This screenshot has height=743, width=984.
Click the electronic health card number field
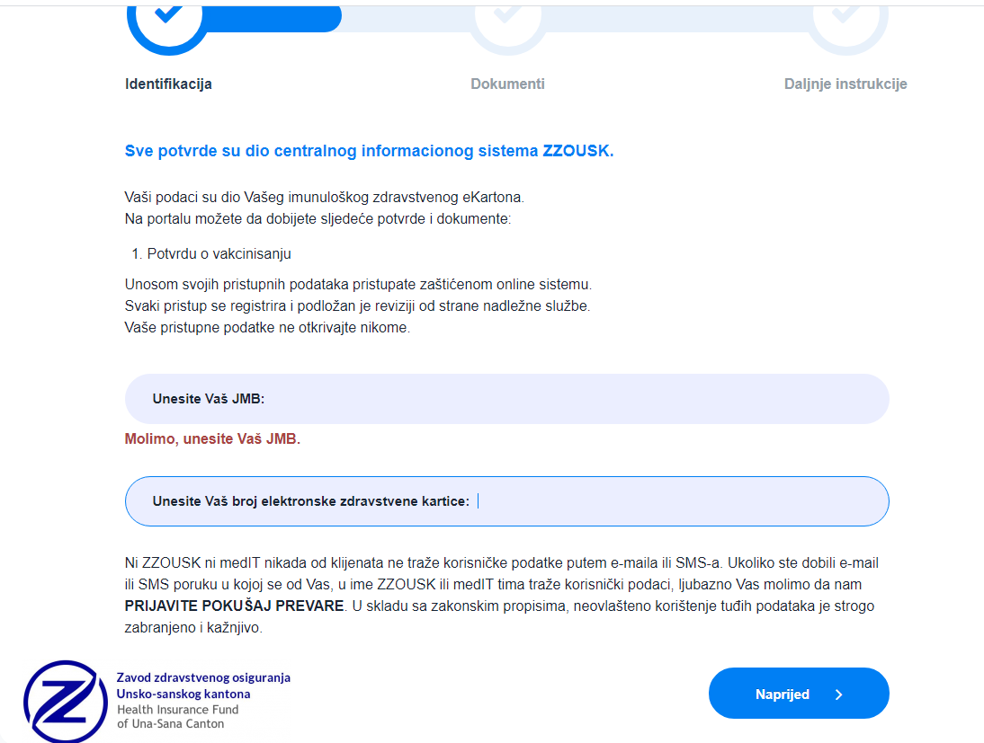coord(675,501)
